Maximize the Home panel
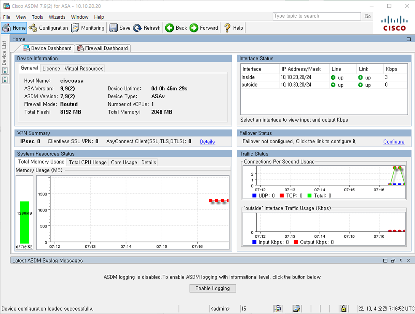This screenshot has width=415, height=314. coord(409,39)
